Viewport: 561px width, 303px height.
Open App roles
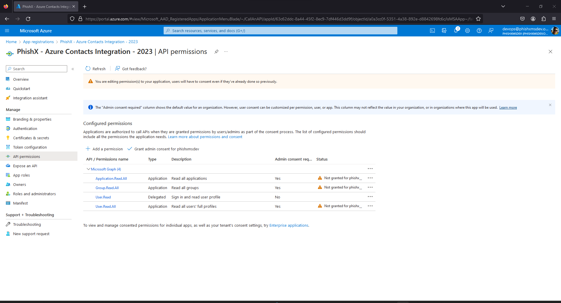pos(21,175)
